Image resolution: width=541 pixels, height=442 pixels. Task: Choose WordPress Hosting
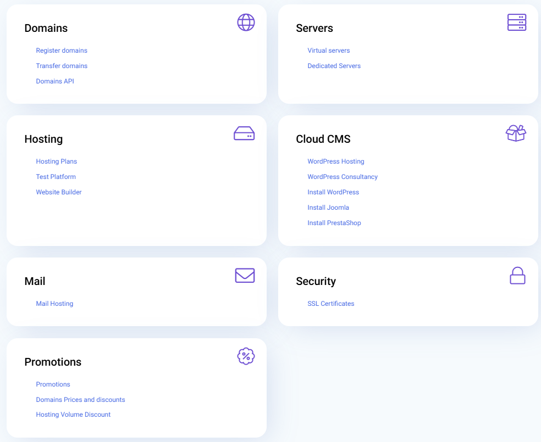tap(336, 161)
